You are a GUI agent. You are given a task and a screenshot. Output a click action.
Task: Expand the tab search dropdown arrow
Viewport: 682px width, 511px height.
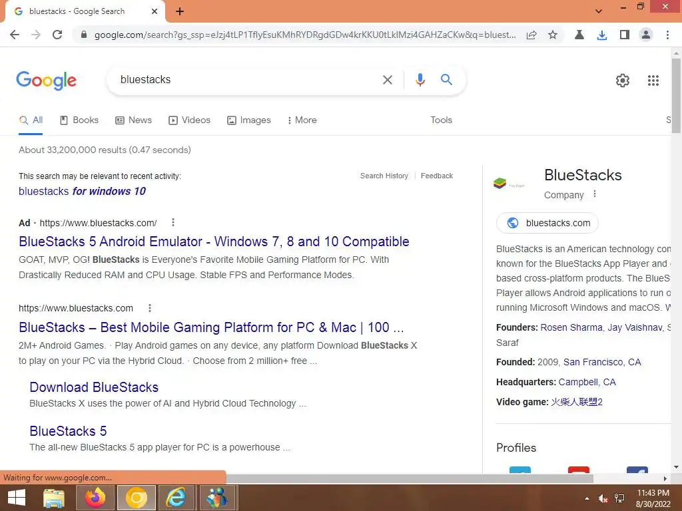click(x=599, y=11)
